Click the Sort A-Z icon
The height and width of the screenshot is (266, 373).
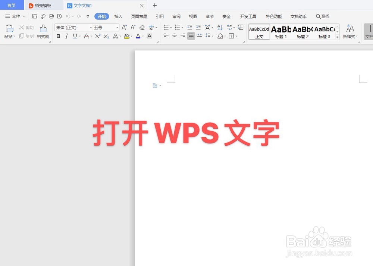pos(220,27)
